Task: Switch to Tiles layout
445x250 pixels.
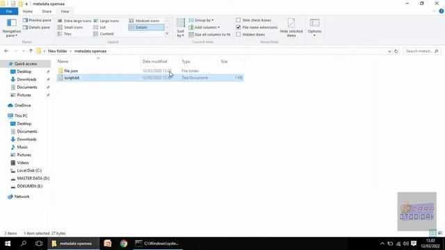Action: point(65,34)
